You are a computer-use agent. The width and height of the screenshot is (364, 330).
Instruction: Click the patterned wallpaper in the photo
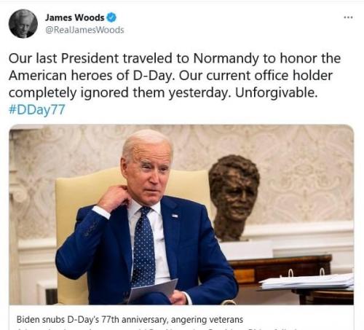[304, 170]
